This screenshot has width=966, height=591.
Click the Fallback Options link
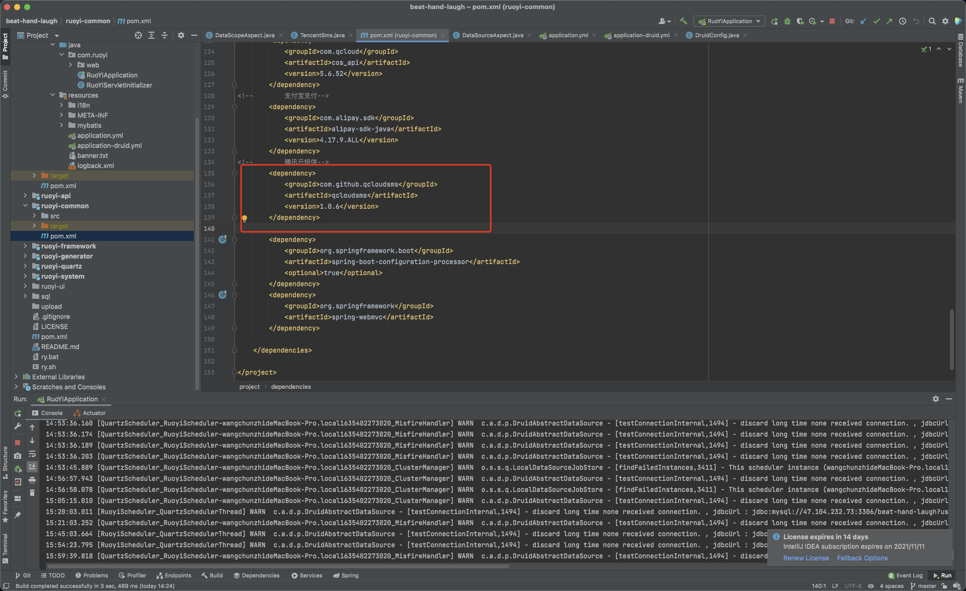862,558
